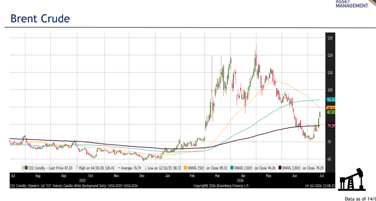The image size is (376, 201).
Task: Toggle the orange SMAVG (50) legend swatch
Action: coord(185,167)
